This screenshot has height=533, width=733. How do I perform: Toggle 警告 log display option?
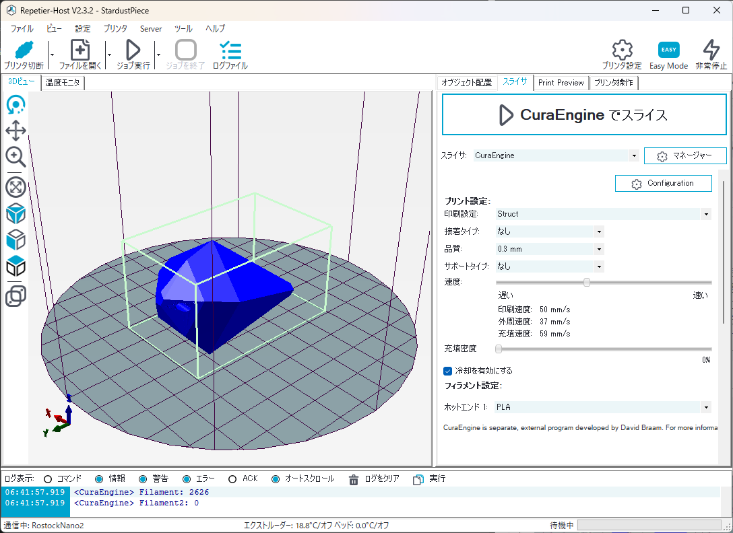pos(143,479)
